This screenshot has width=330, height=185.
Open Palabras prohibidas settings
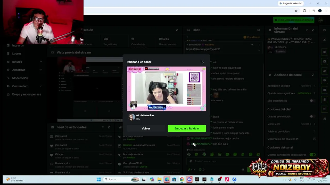tap(291, 132)
